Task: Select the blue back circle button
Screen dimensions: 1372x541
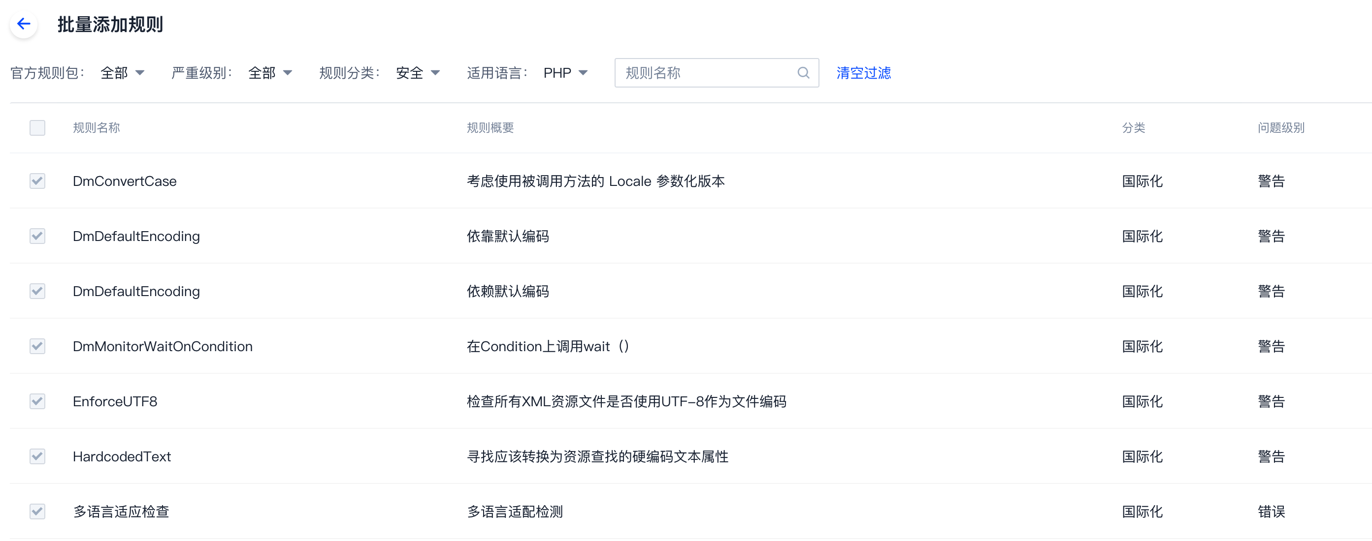Action: click(24, 24)
